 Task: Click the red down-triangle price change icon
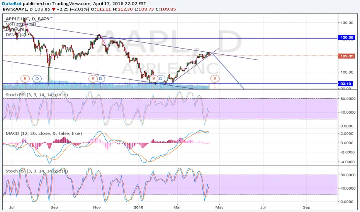[53, 9]
